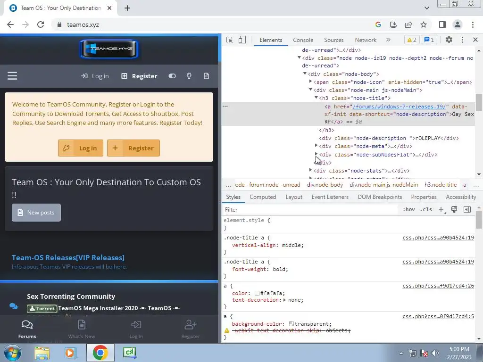Toggle the .cls class editor
Viewport: 483px width, 362px height.
[x=426, y=210]
